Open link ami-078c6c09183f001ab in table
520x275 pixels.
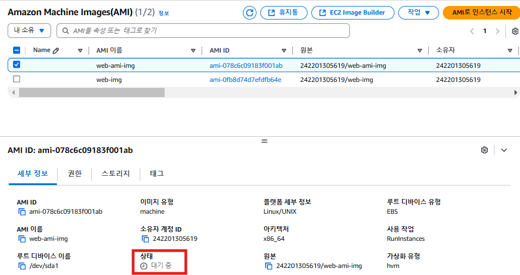click(x=246, y=66)
